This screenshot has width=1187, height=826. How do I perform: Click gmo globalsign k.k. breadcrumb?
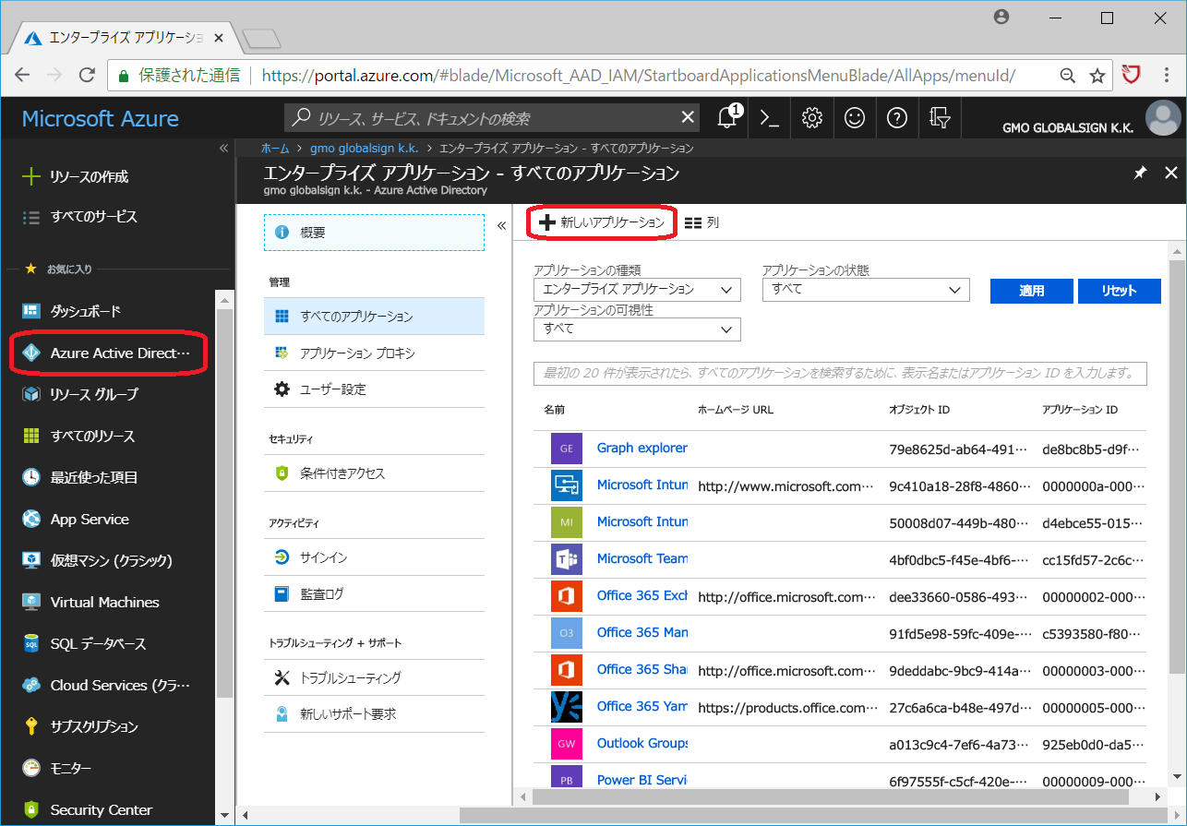[x=365, y=148]
